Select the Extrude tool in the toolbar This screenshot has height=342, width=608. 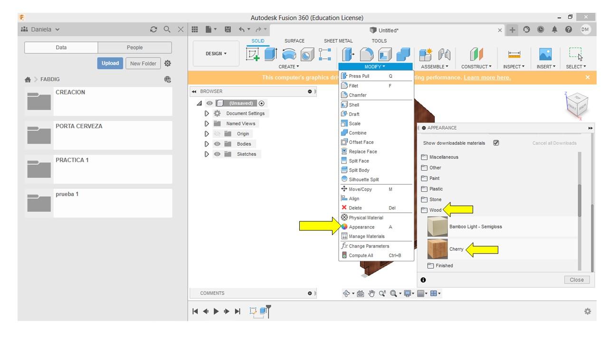pyautogui.click(x=271, y=55)
